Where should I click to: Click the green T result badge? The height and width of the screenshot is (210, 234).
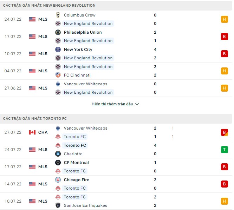[x=224, y=150]
